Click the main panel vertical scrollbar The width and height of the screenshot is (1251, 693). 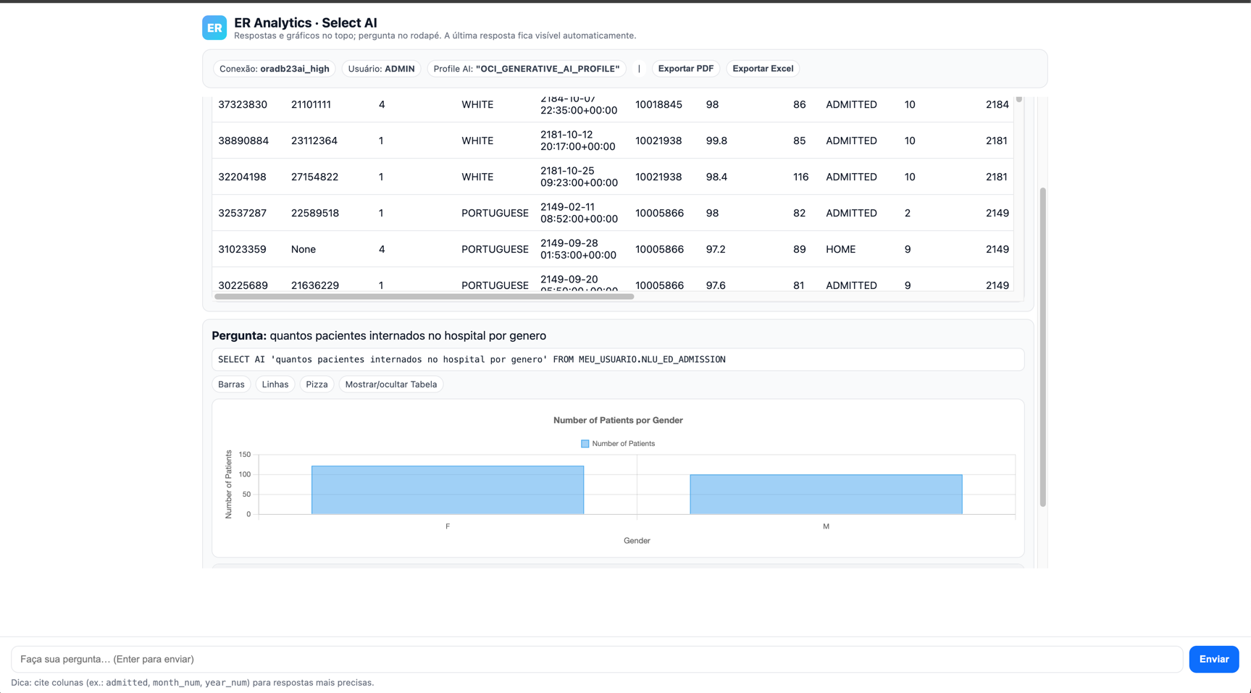pyautogui.click(x=1042, y=348)
